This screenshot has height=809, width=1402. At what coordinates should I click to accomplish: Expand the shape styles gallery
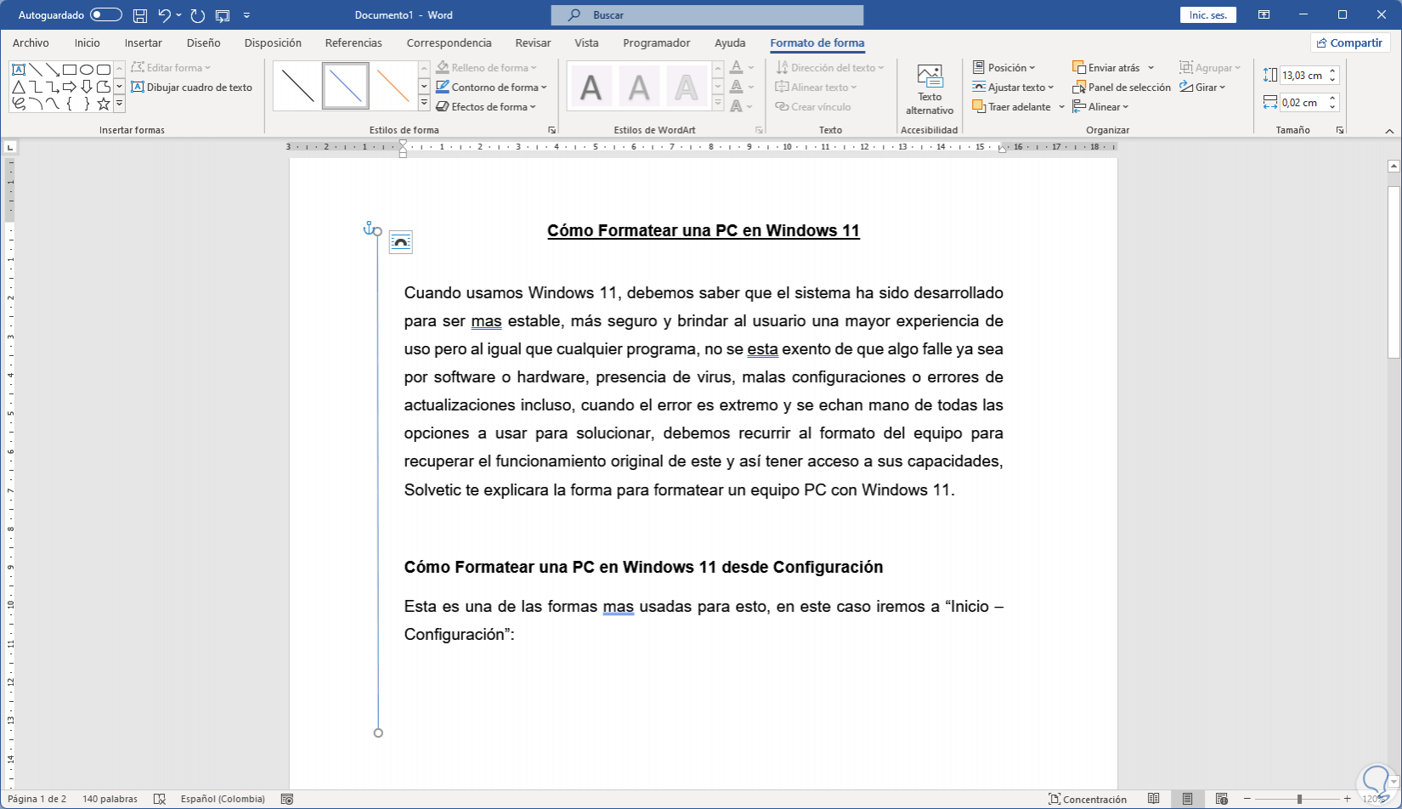click(424, 104)
